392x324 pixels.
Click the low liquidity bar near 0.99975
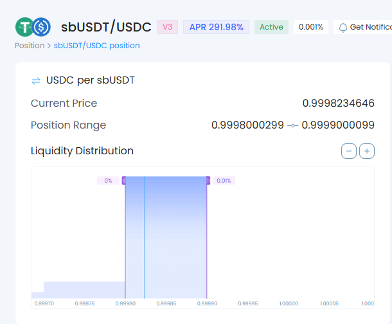pyautogui.click(x=84, y=290)
